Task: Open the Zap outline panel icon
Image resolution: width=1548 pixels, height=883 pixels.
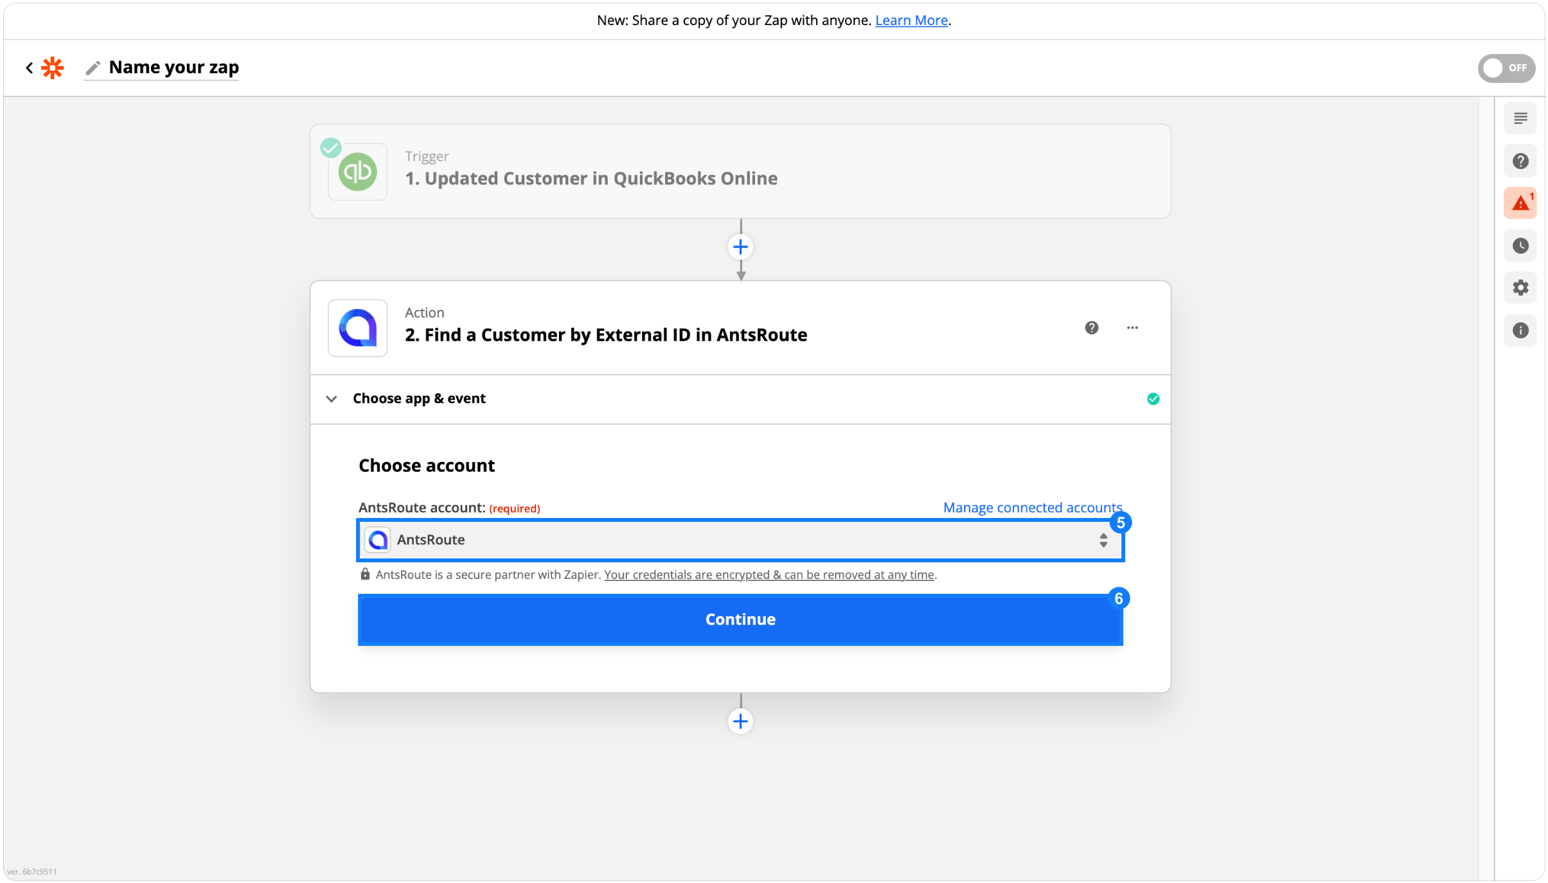Action: point(1520,118)
